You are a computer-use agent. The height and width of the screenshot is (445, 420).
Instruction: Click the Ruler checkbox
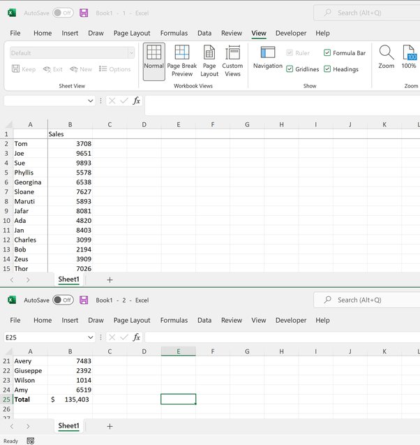[x=290, y=53]
